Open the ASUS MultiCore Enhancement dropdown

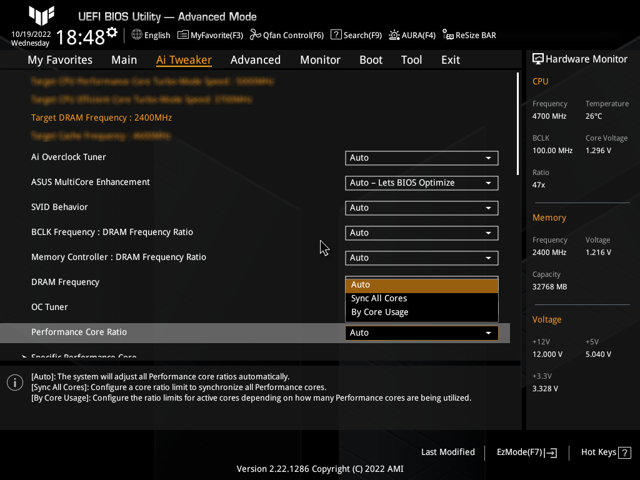(421, 182)
